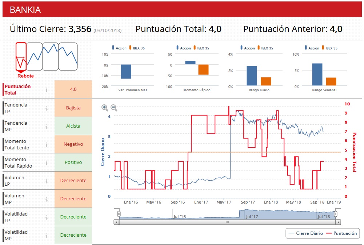The image size is (364, 245).
Task: Toggle IBEX 35 series in Momento Rápido chart
Action: (x=201, y=48)
